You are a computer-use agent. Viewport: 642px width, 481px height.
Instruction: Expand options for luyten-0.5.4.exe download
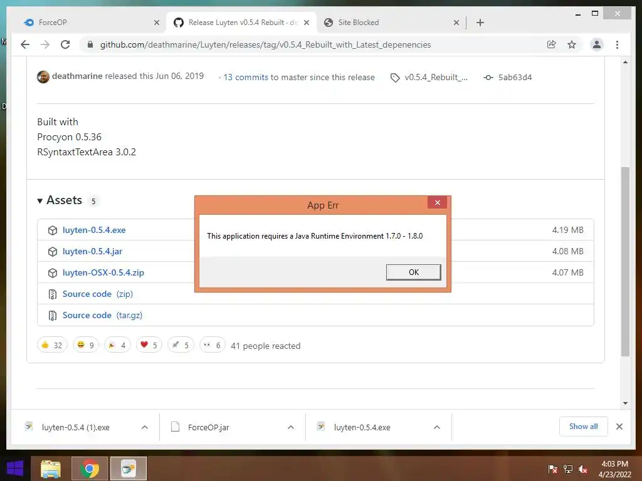pyautogui.click(x=437, y=427)
